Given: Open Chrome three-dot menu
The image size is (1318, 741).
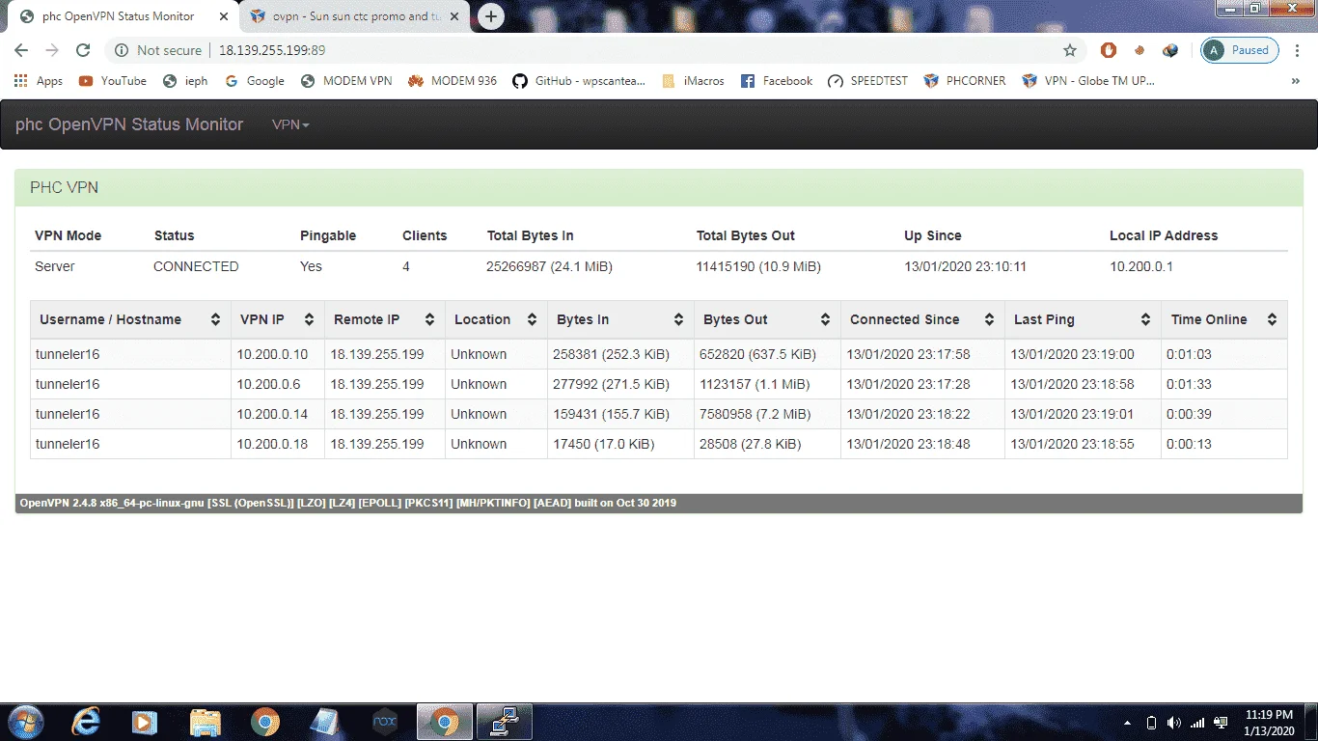Looking at the screenshot, I should tap(1298, 50).
